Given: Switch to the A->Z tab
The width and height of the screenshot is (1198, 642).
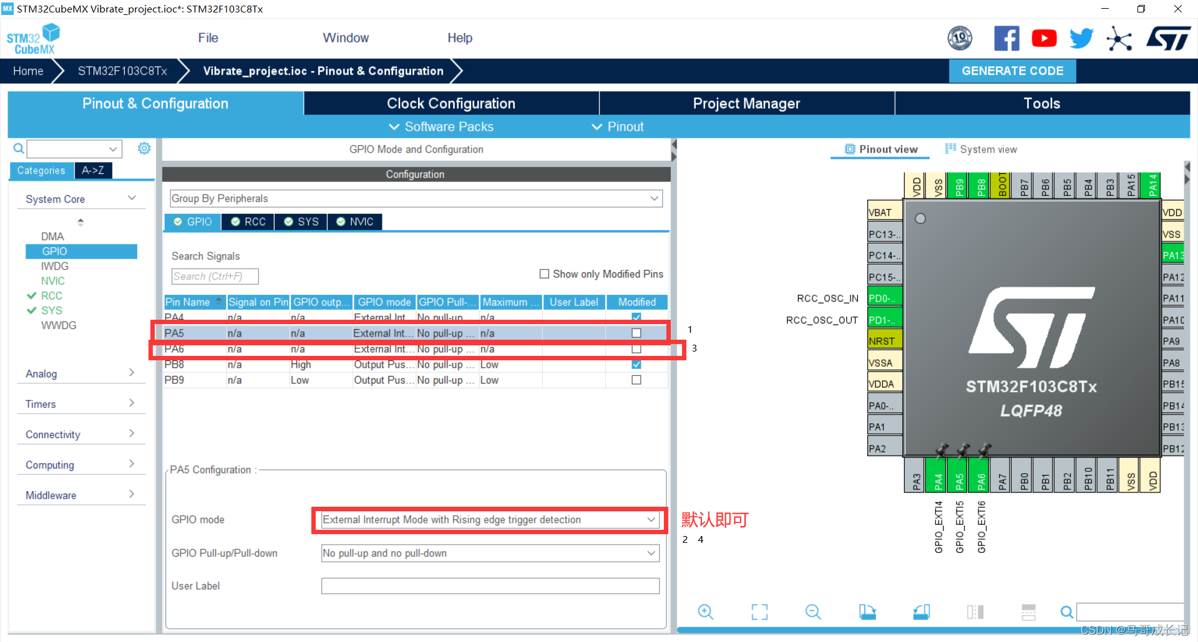Looking at the screenshot, I should point(93,170).
